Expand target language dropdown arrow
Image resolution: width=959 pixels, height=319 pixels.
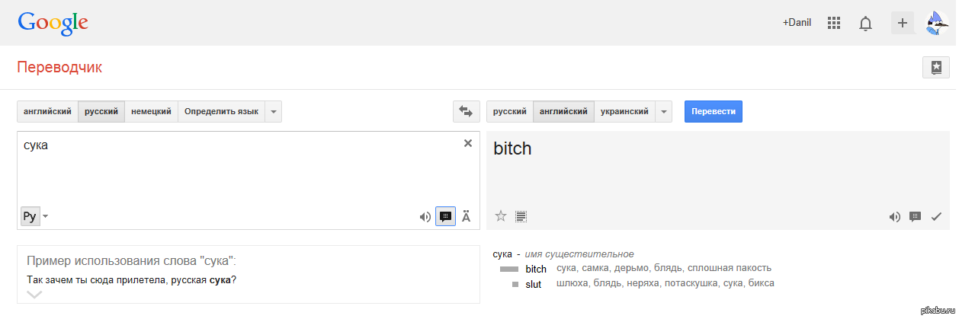point(665,111)
